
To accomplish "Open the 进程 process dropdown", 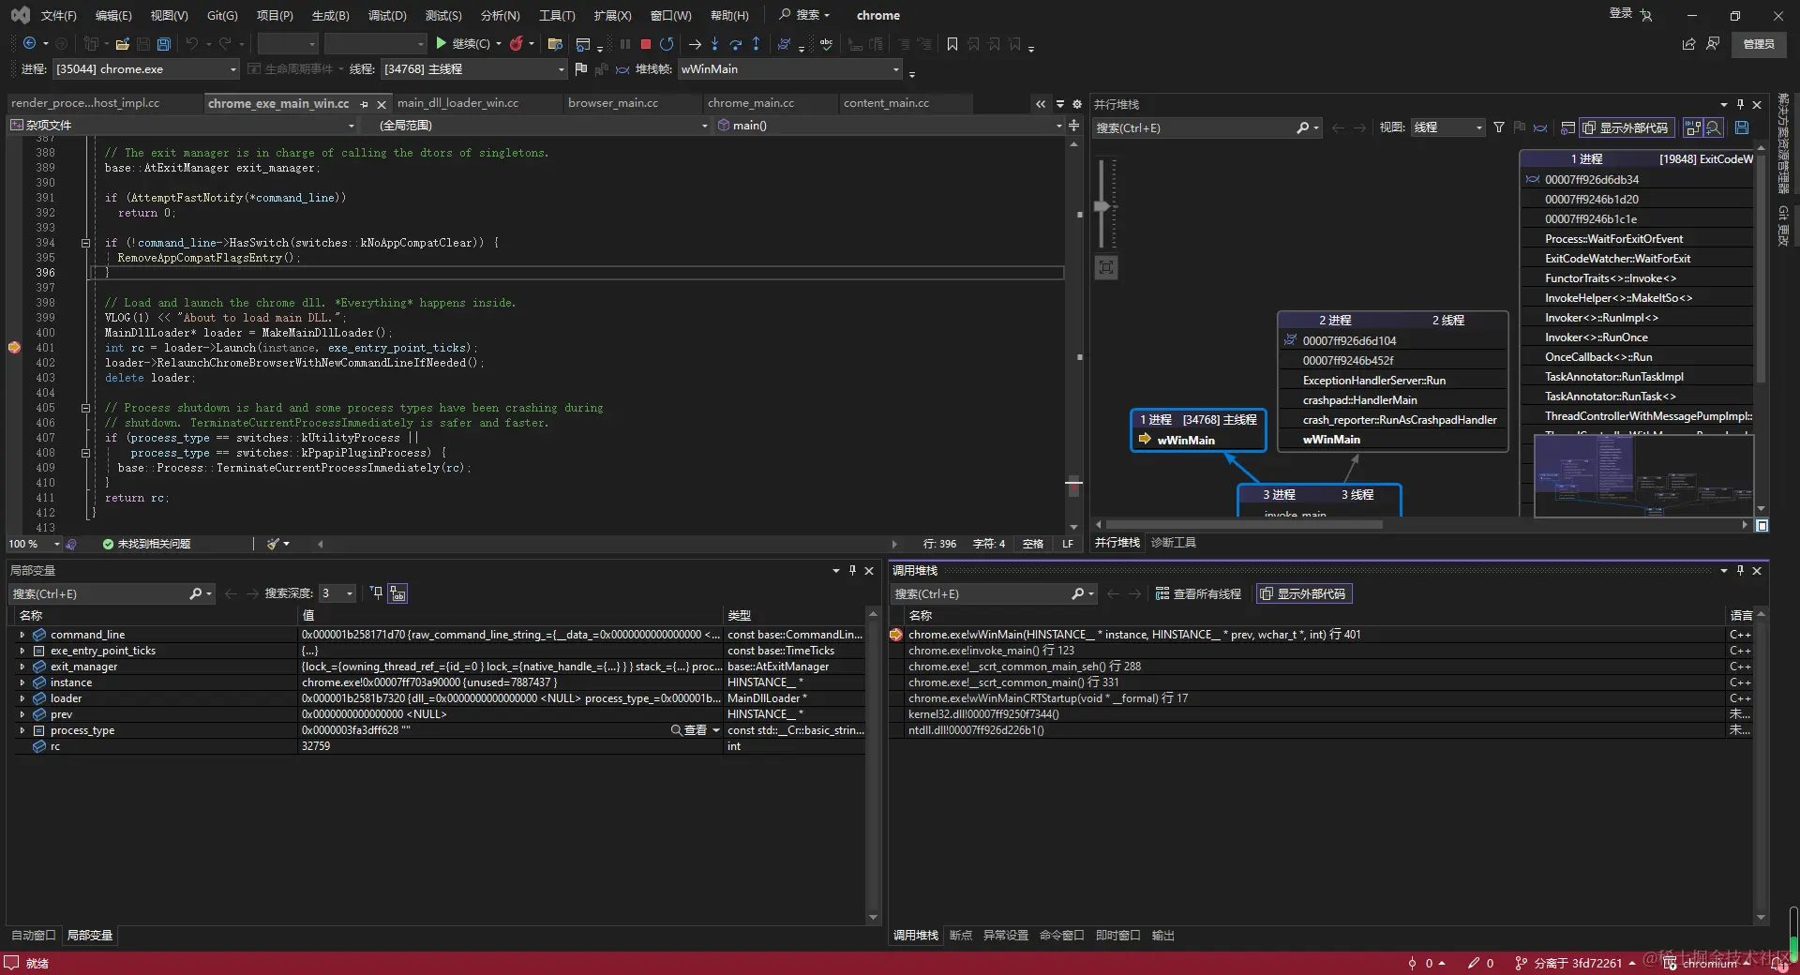I will click(x=146, y=68).
